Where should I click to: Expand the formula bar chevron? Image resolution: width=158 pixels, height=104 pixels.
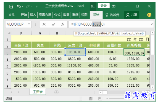coord(152,24)
